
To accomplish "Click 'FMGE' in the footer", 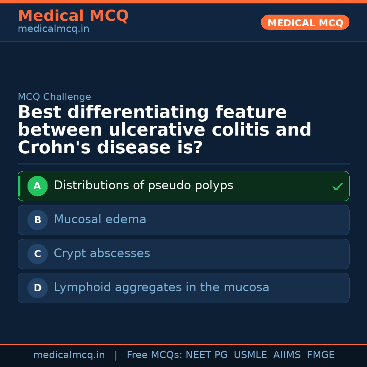I will (321, 355).
